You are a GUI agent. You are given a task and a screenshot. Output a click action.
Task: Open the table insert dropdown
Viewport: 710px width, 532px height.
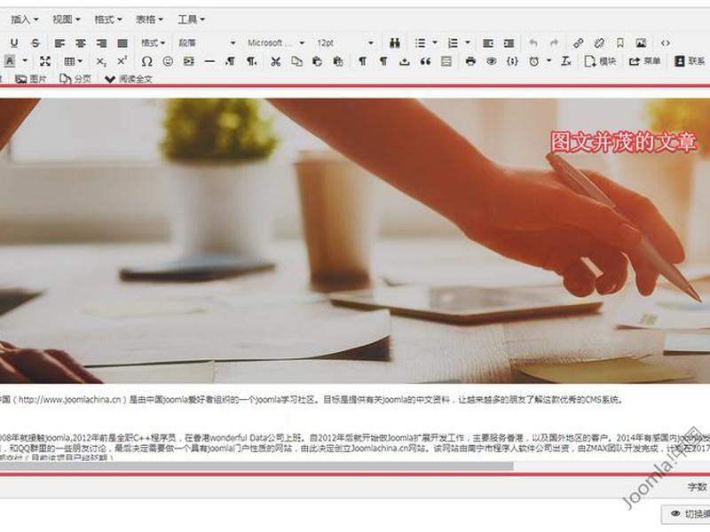pos(74,61)
